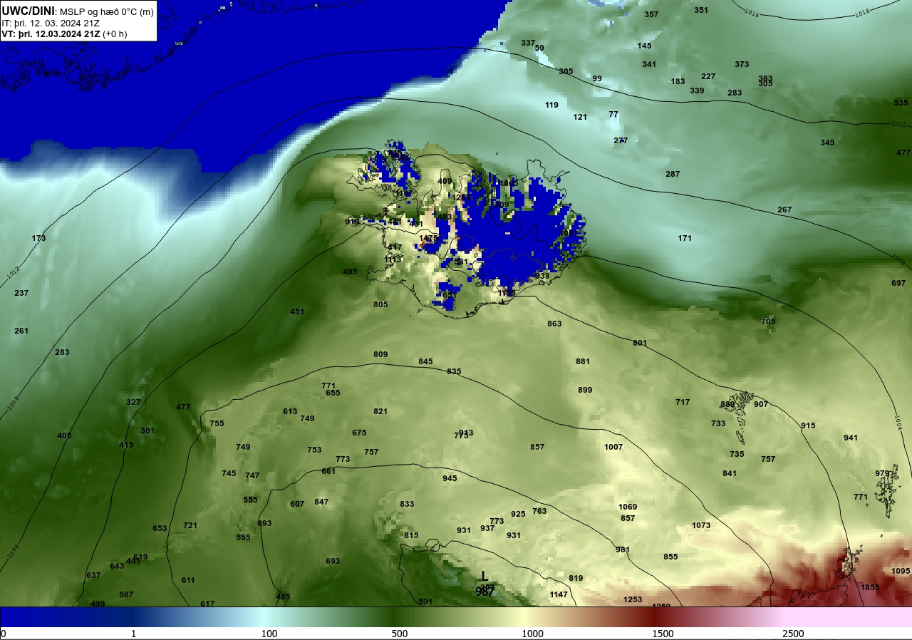Click the 915 height value

[808, 425]
